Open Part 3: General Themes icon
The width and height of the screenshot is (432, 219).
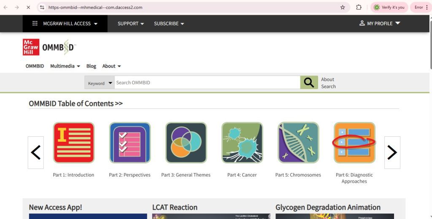186,143
